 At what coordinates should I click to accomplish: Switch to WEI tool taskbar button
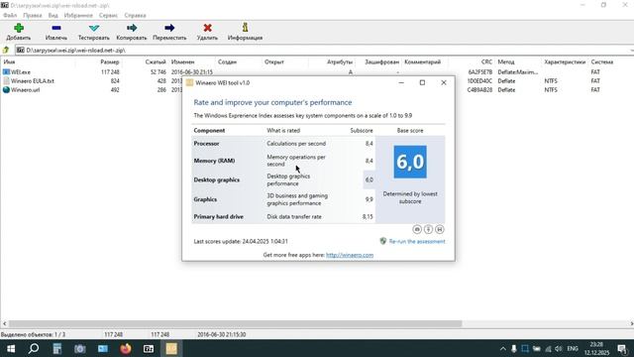click(171, 348)
